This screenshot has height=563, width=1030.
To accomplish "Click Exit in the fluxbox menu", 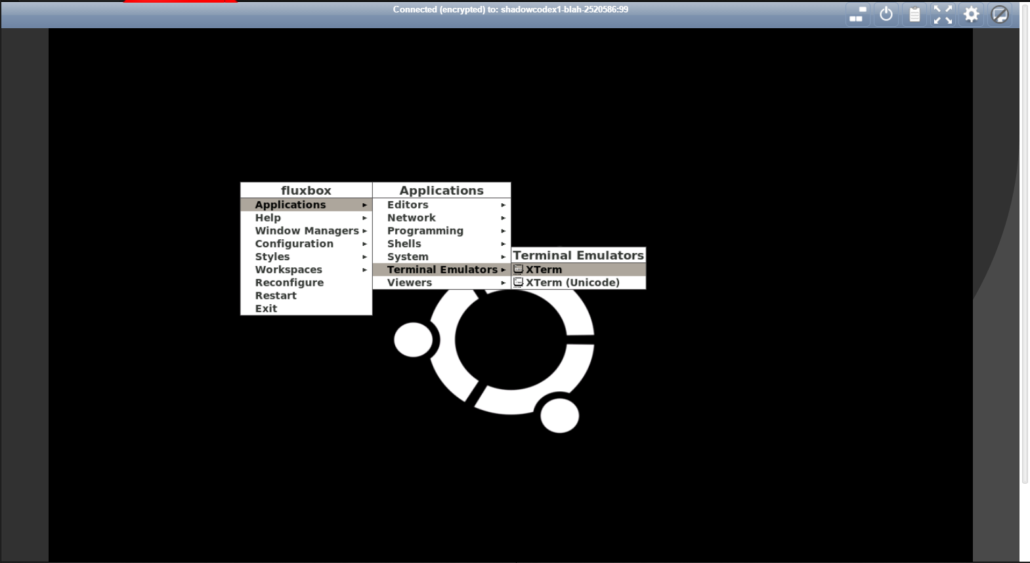I will tap(307, 309).
